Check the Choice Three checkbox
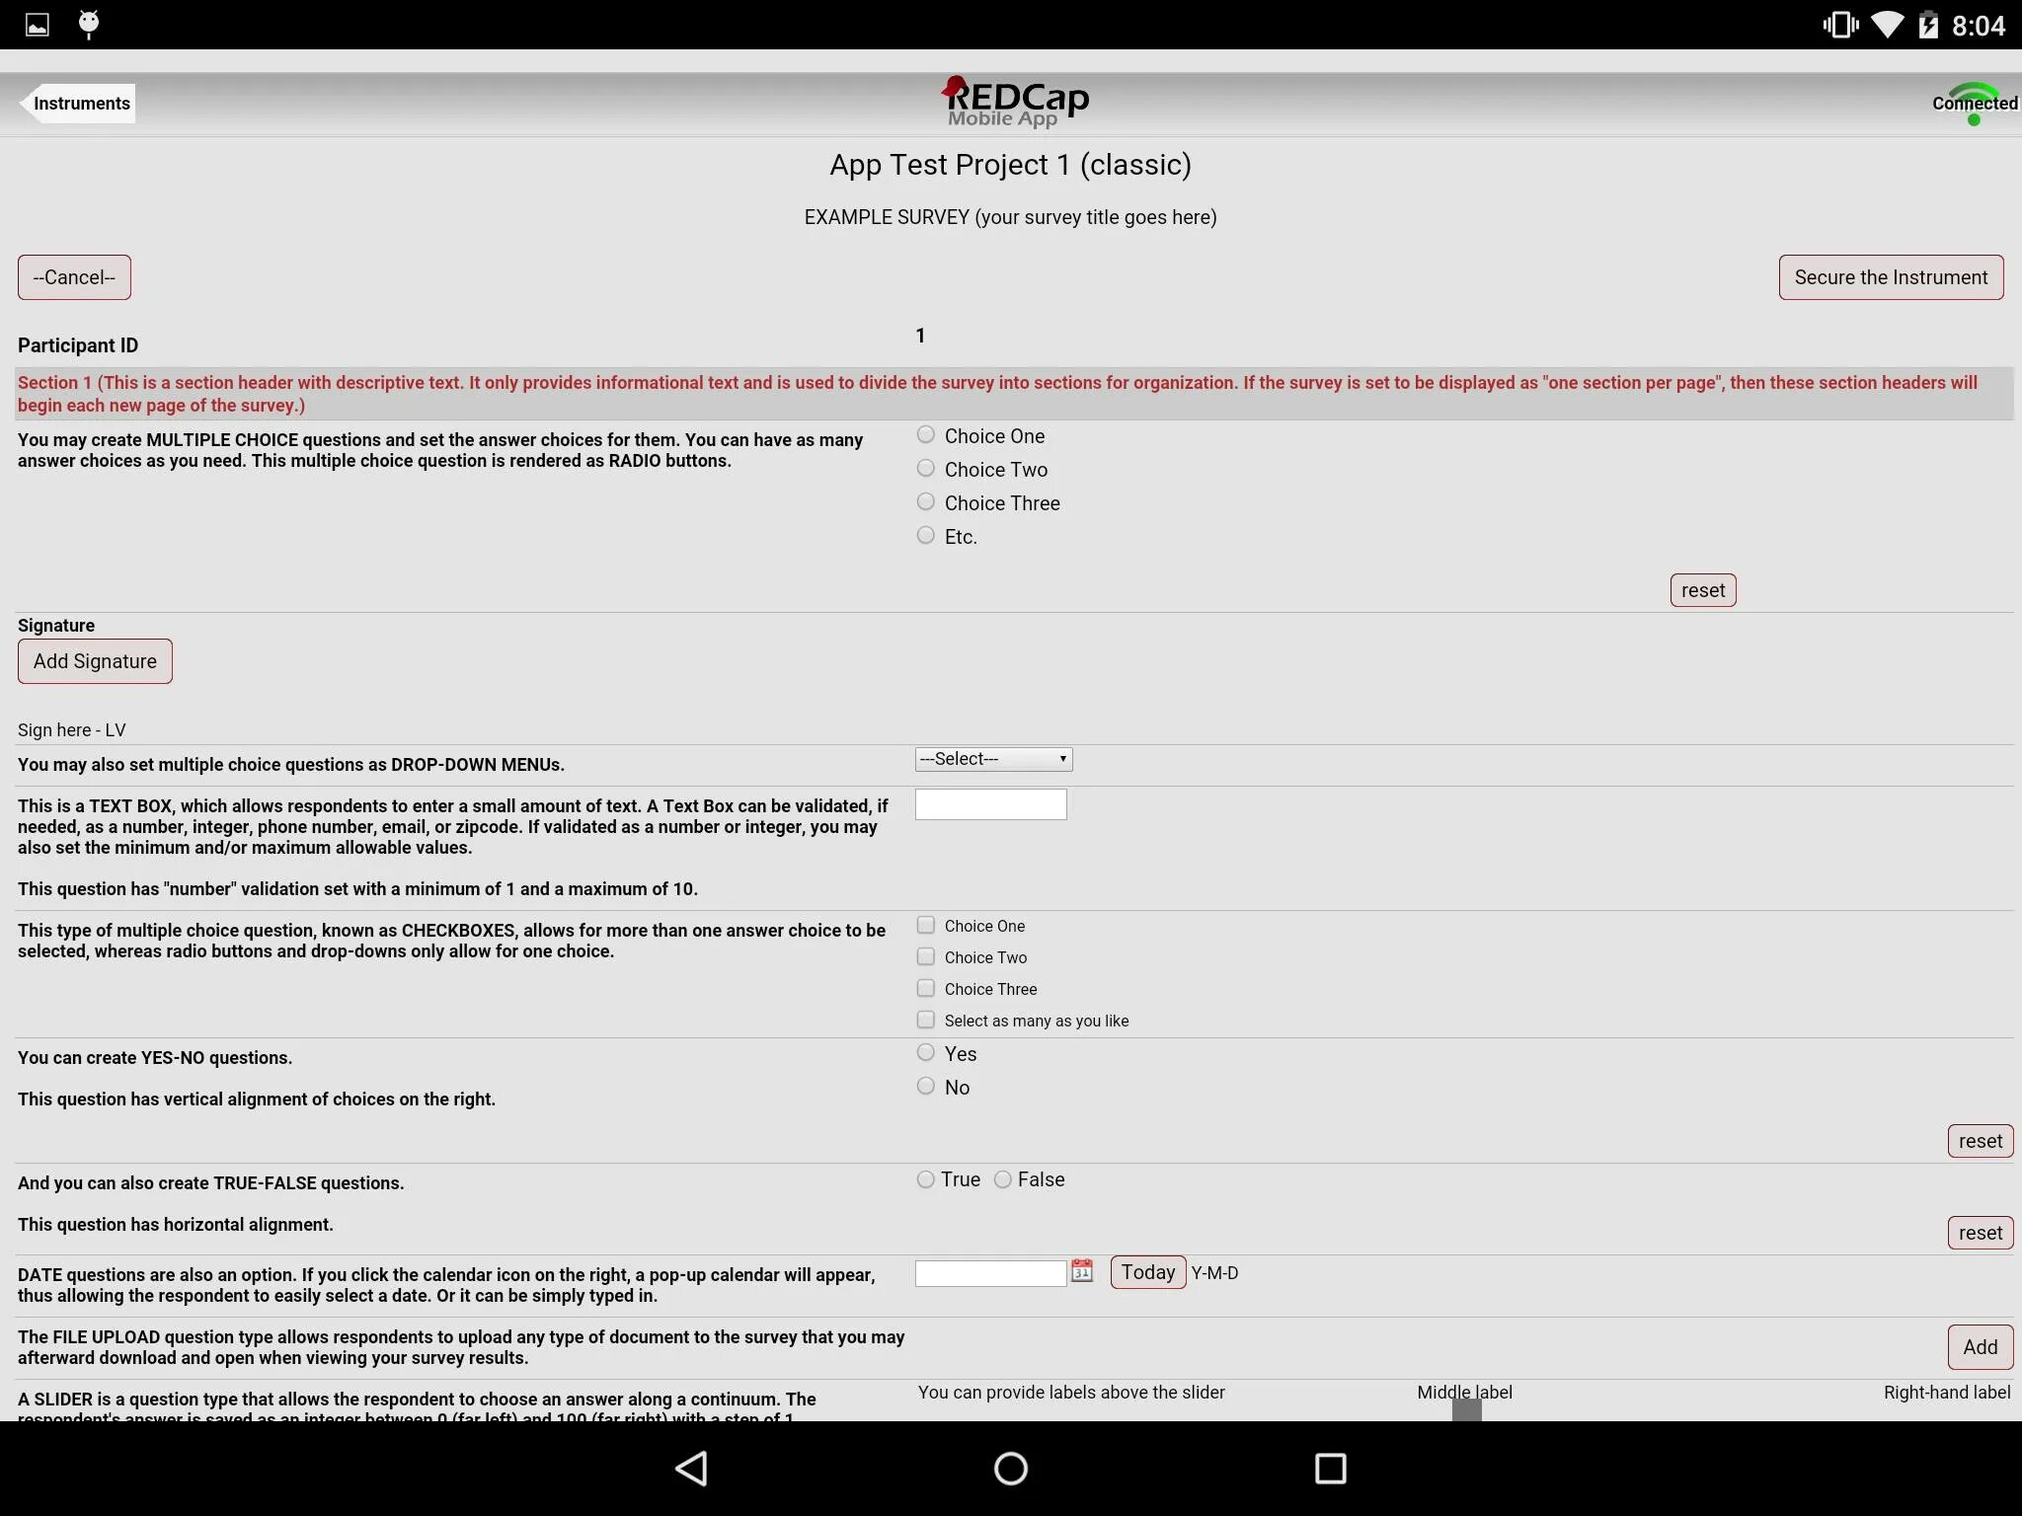The image size is (2022, 1516). point(925,988)
